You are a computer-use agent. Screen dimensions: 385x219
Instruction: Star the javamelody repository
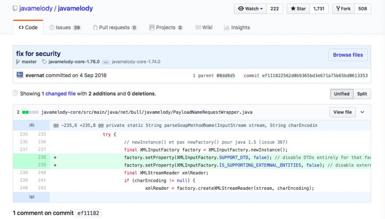298,8
